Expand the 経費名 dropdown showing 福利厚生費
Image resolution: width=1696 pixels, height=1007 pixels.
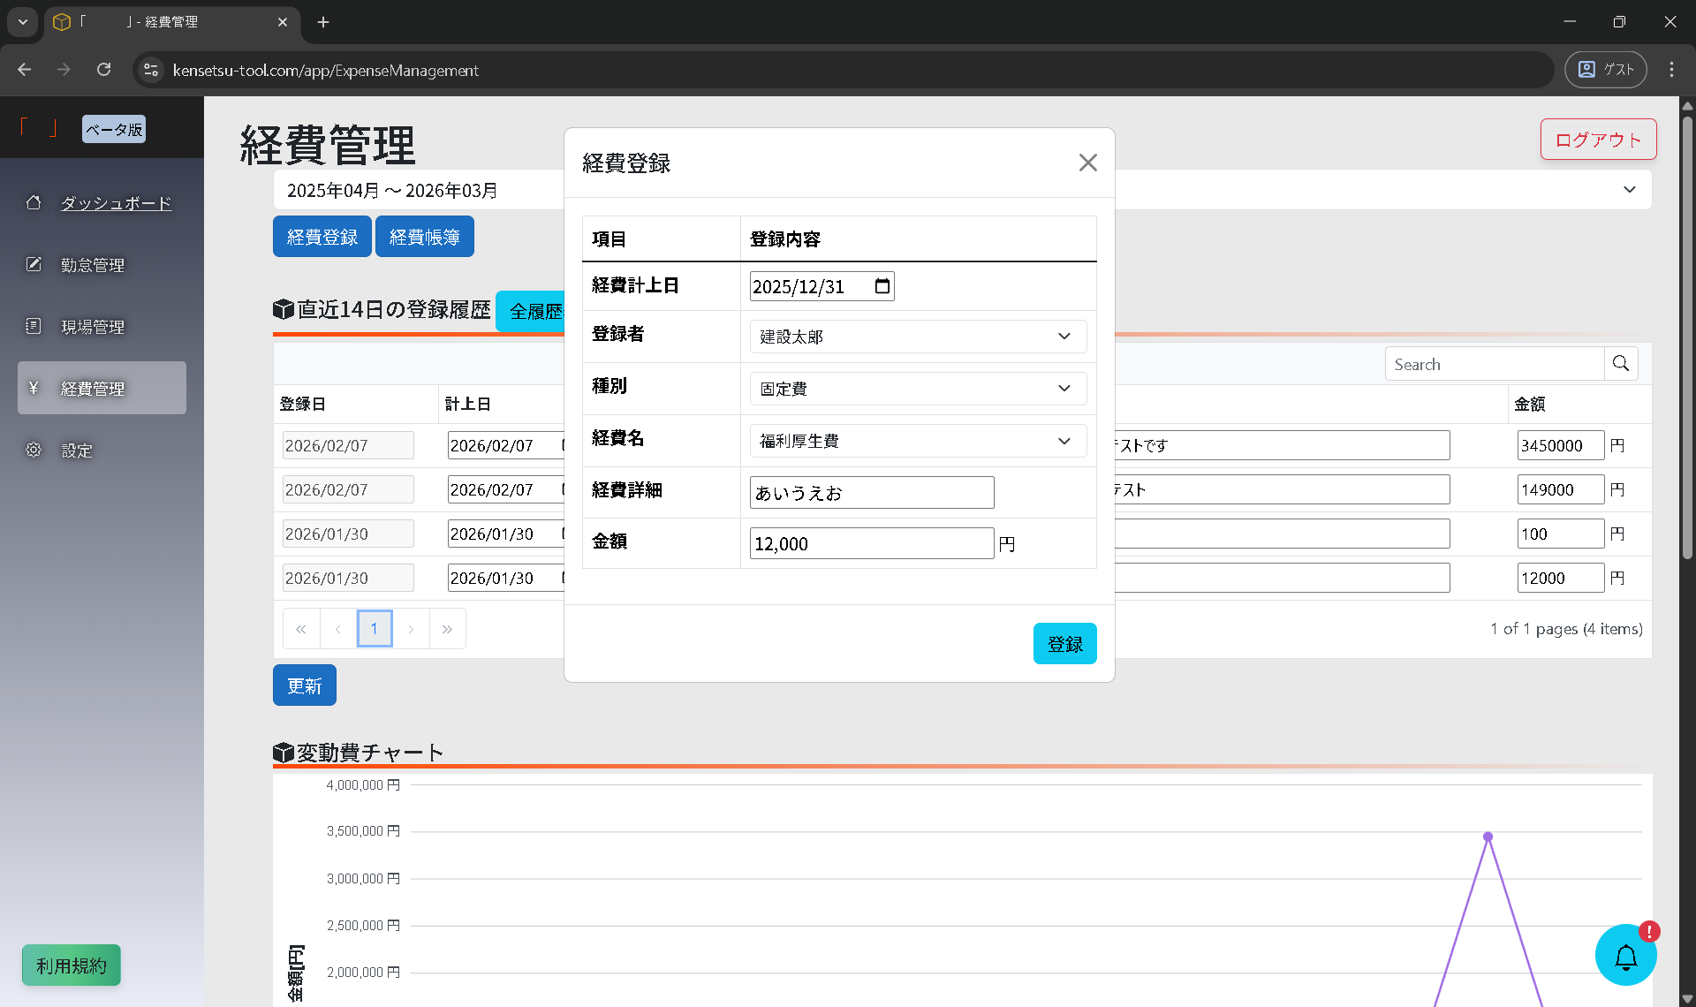(x=1064, y=440)
